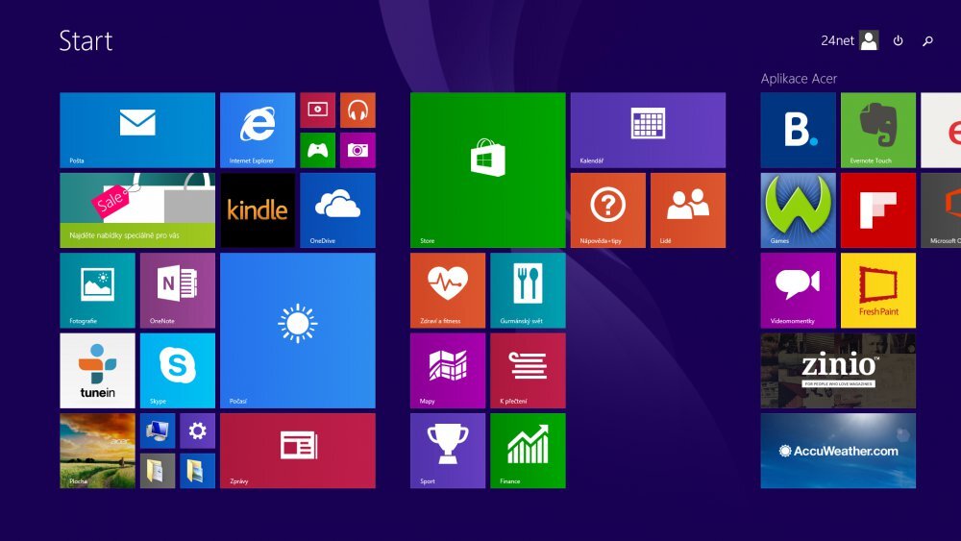
Task: Open the PC Settings gear tile
Action: click(x=197, y=430)
